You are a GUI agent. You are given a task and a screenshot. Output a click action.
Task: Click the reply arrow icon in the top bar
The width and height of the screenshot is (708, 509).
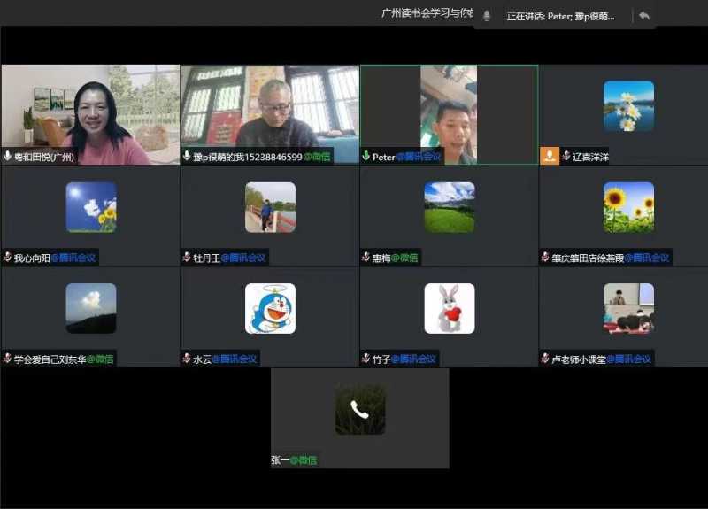pyautogui.click(x=643, y=16)
